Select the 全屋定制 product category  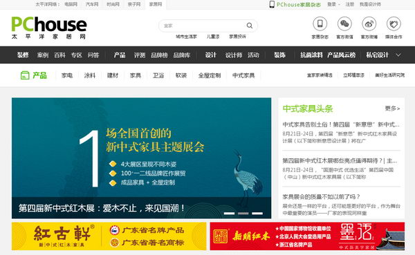[210, 75]
